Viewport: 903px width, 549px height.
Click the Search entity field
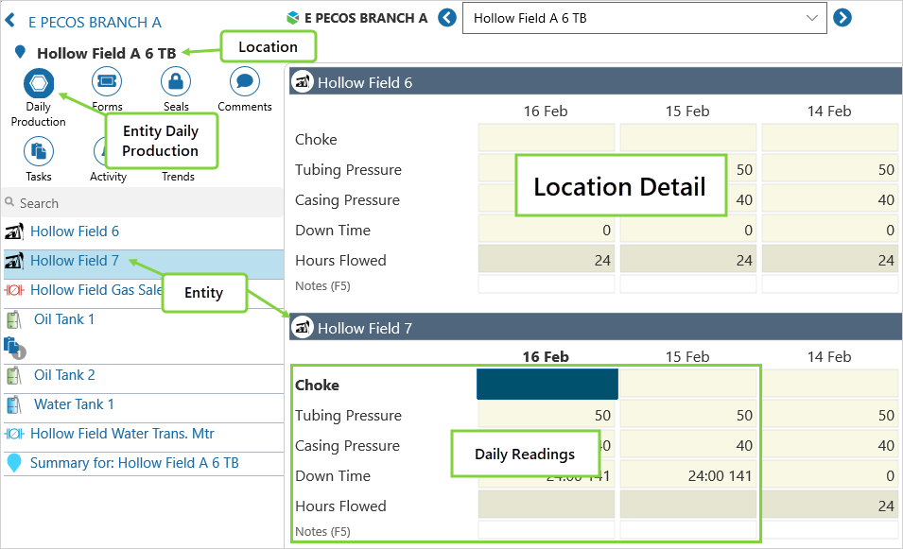click(x=142, y=203)
